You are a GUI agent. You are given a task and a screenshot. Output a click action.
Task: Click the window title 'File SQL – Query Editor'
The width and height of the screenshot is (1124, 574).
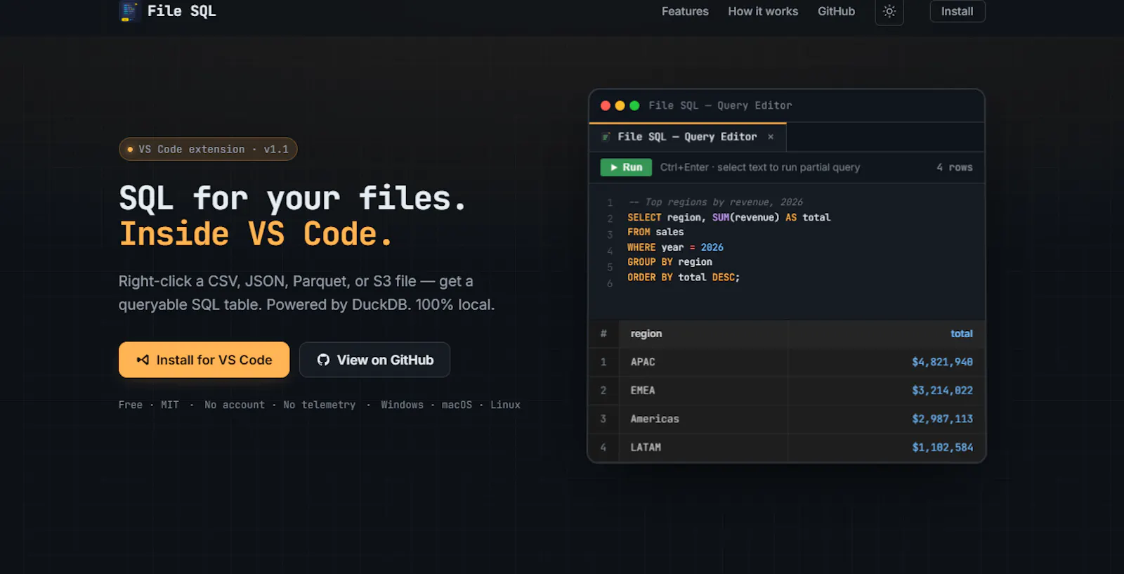pos(720,105)
